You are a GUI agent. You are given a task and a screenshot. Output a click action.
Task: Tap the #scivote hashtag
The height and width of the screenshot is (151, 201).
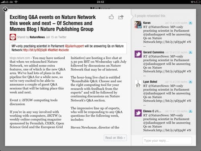pos(64,50)
